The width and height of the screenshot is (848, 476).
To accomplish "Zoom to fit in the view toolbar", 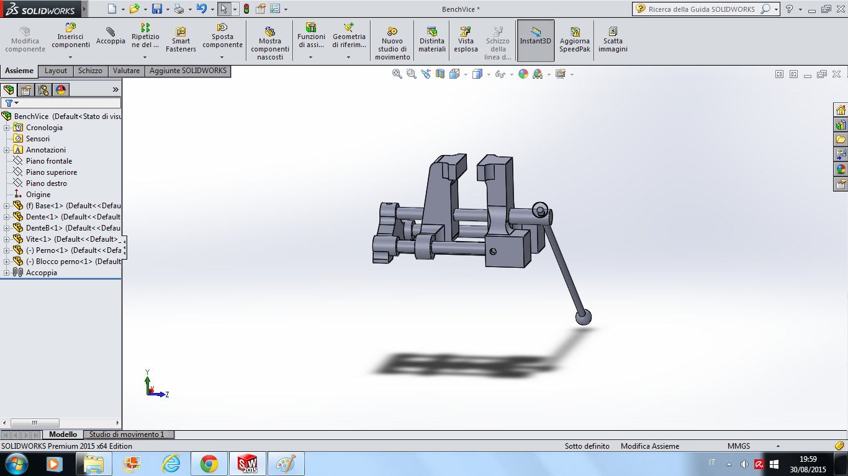I will coord(397,74).
